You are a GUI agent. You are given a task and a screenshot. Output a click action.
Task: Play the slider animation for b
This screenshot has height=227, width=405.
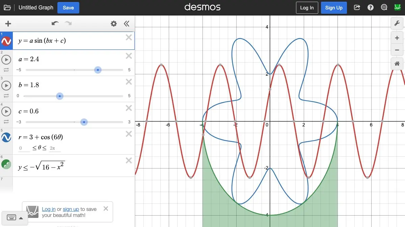6,86
